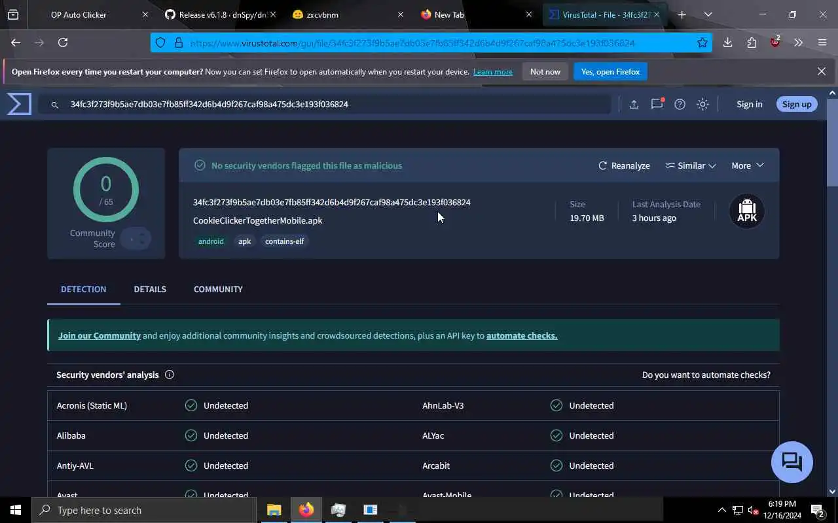Click the APK file type icon
Screen dimensions: 838x523
(747, 211)
